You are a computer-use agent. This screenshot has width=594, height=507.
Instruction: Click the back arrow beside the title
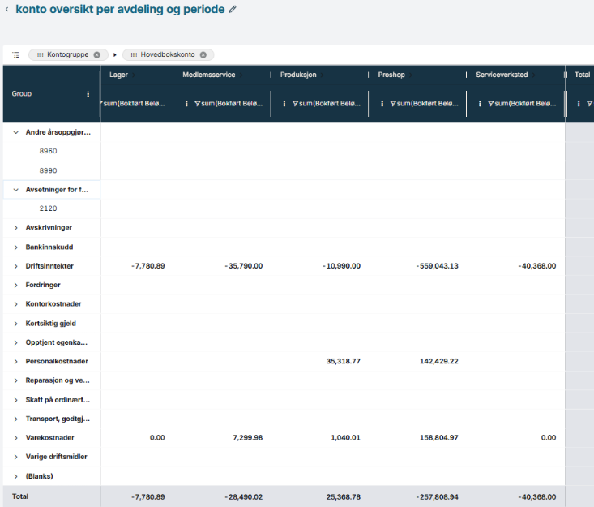pos(7,10)
